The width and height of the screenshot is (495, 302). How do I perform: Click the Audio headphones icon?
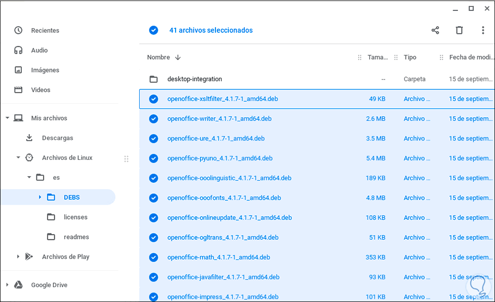click(x=18, y=50)
